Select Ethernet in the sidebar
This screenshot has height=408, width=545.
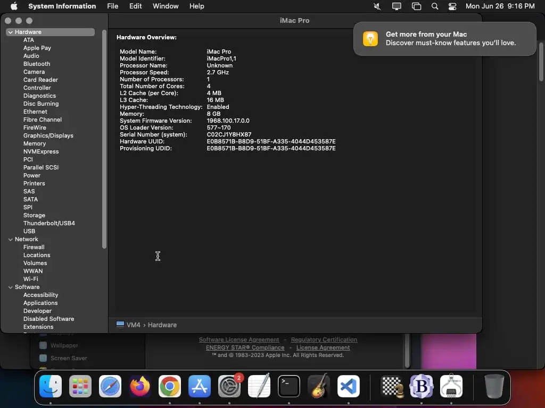(x=35, y=112)
